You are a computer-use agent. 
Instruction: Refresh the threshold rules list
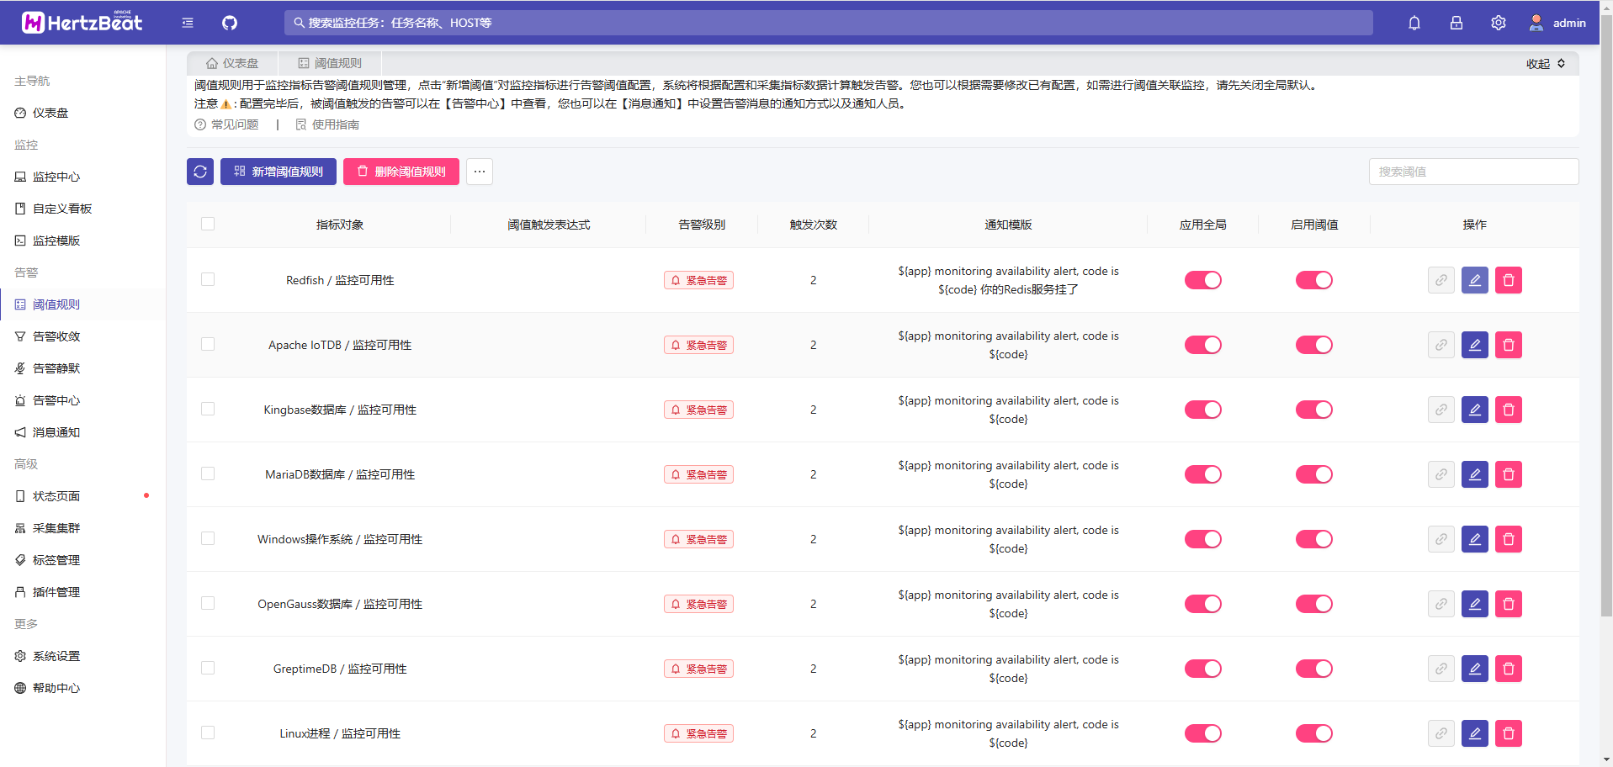pyautogui.click(x=199, y=172)
